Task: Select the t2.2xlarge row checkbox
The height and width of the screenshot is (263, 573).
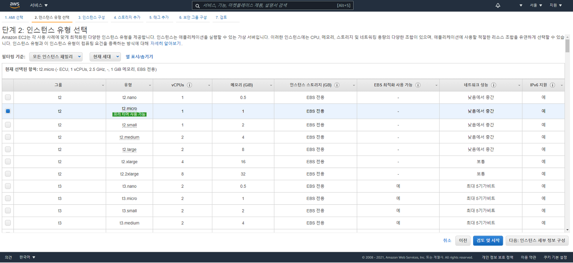Action: [x=8, y=174]
